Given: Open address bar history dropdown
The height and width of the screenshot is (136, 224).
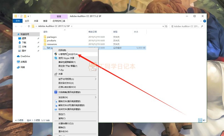Looking at the screenshot, I should (x=163, y=26).
